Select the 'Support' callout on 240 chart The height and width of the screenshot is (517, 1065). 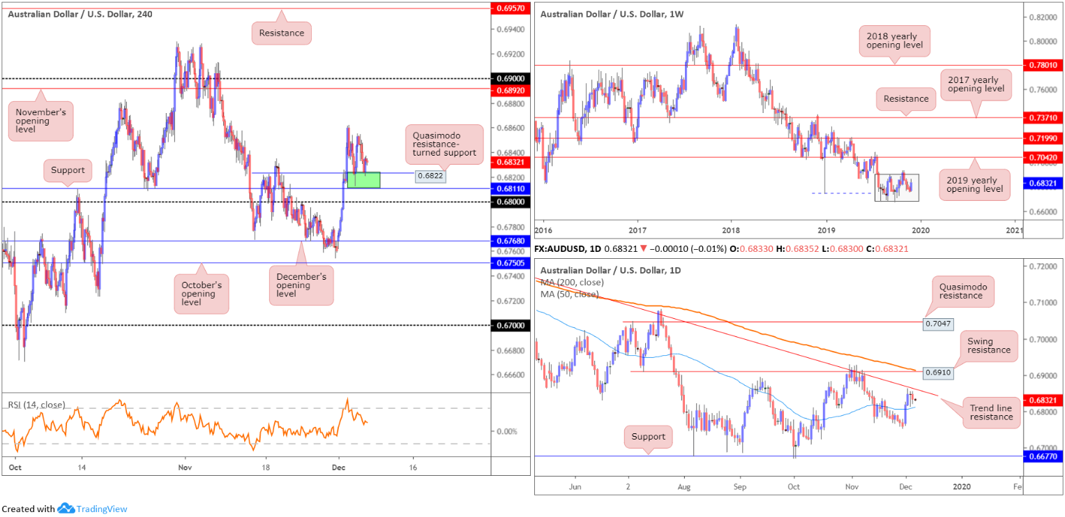click(x=68, y=170)
